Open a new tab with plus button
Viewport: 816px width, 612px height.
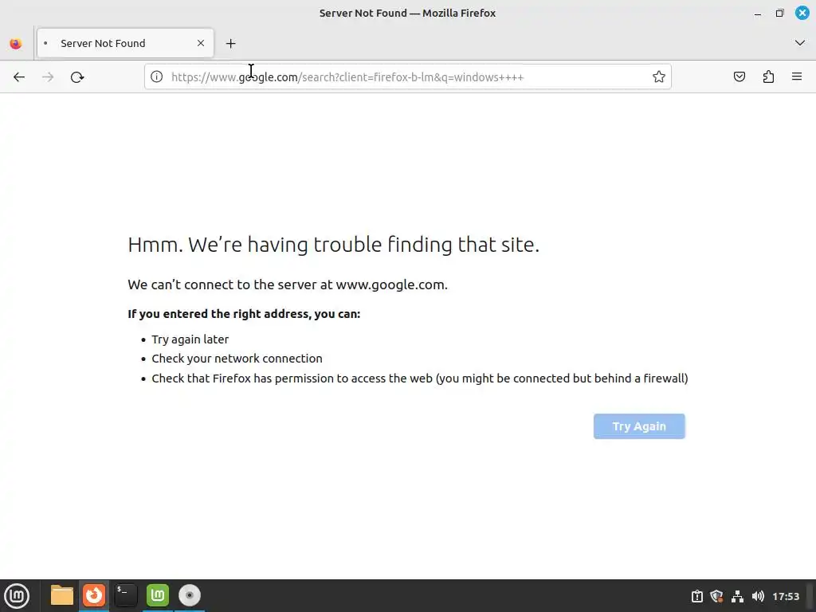[x=230, y=44]
